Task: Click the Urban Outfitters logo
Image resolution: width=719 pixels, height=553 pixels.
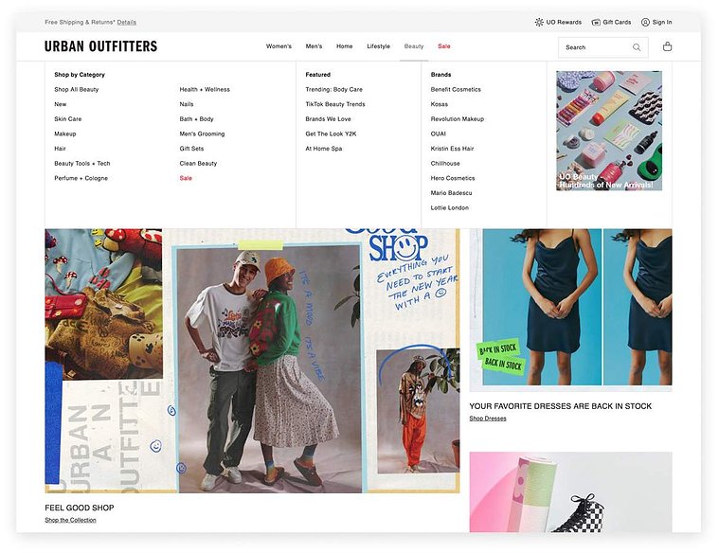Action: click(100, 46)
